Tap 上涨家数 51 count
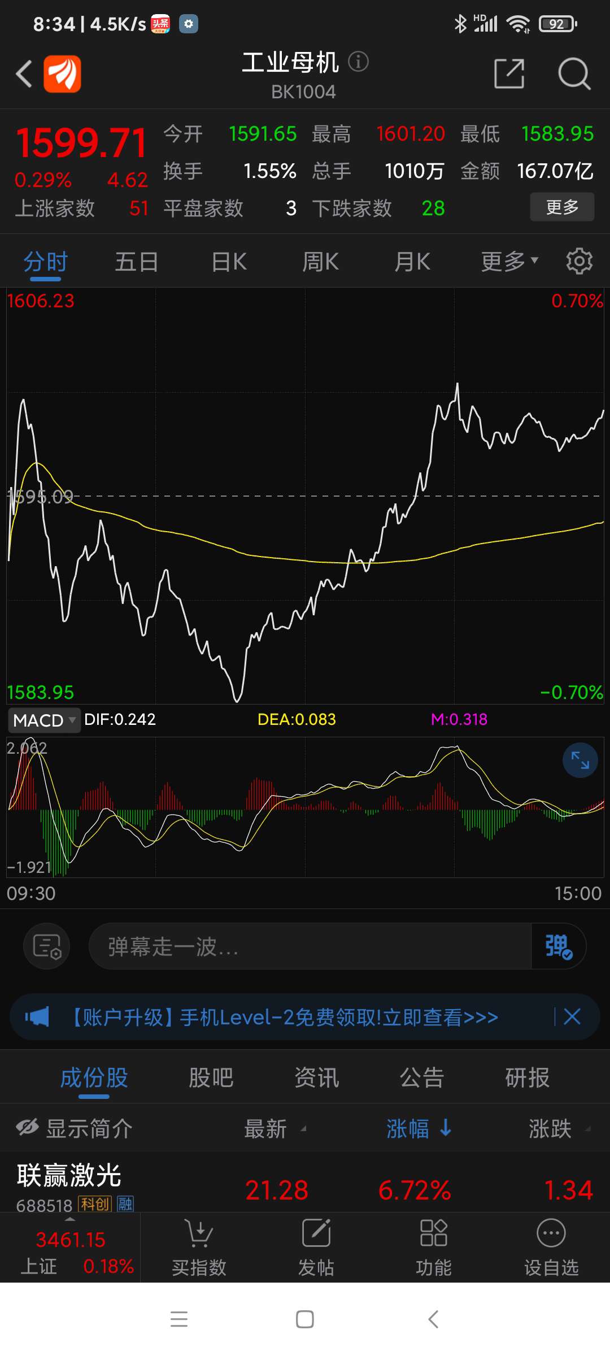 81,208
